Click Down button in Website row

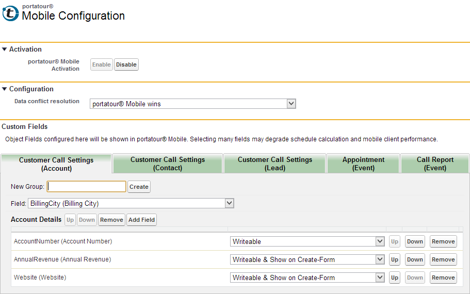click(415, 277)
